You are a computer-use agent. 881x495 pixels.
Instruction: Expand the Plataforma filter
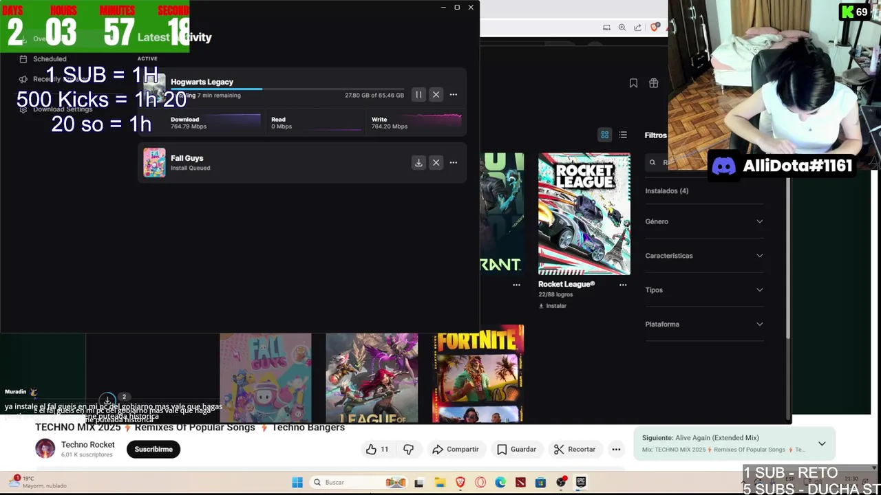pos(704,324)
